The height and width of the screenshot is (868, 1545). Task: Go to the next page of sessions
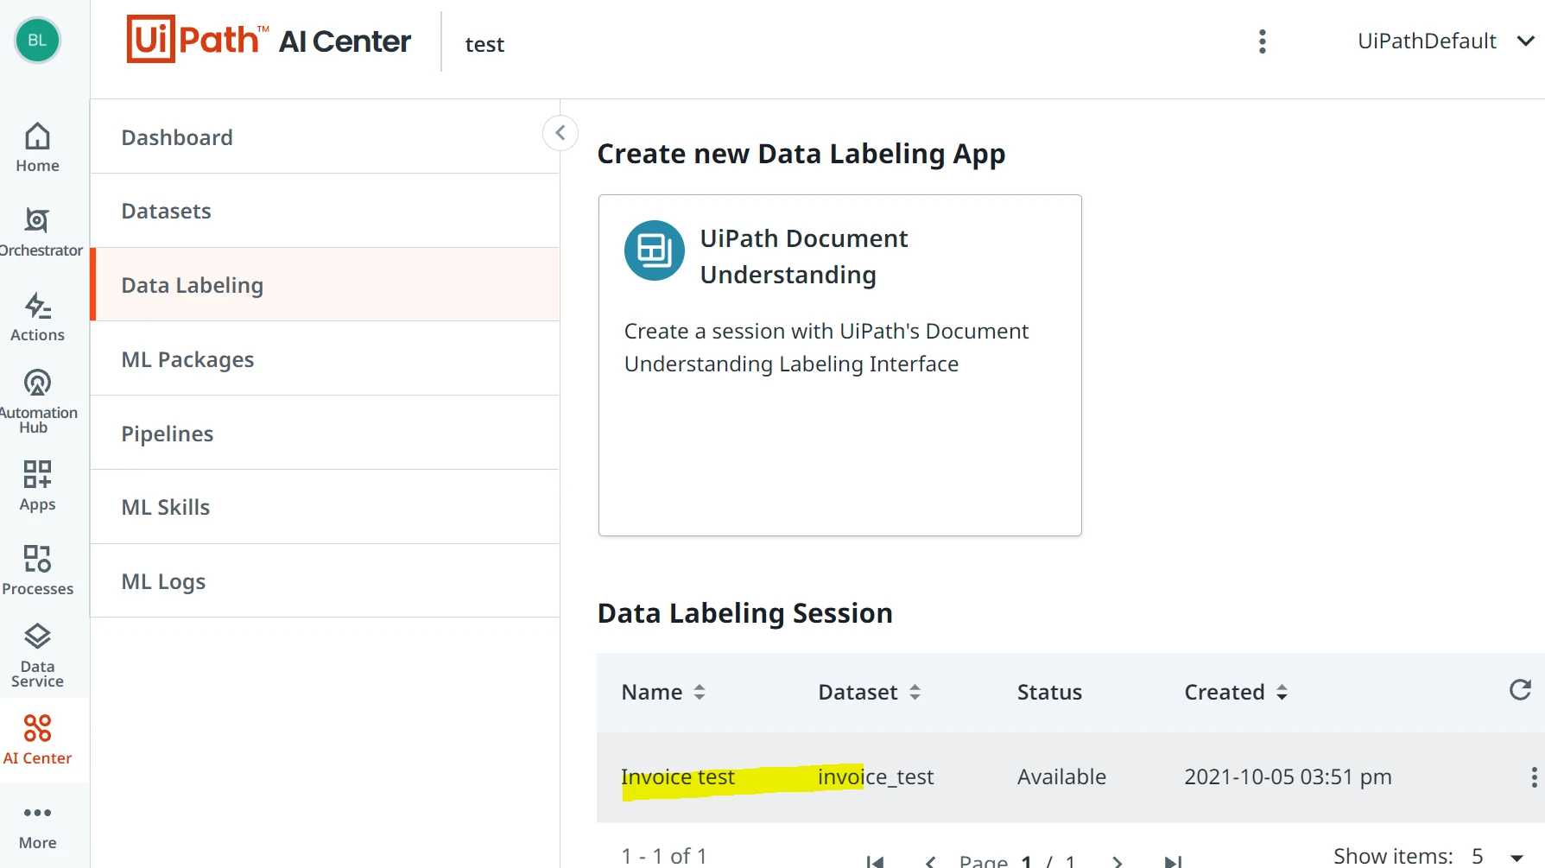tap(1117, 861)
